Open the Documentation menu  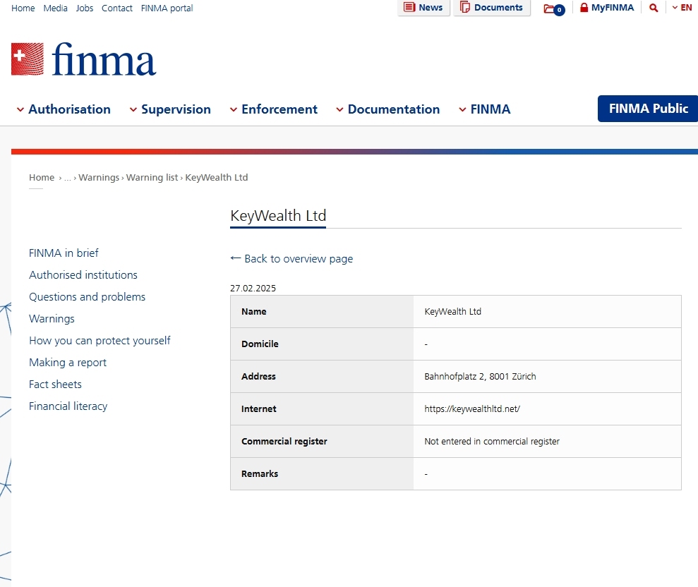387,109
